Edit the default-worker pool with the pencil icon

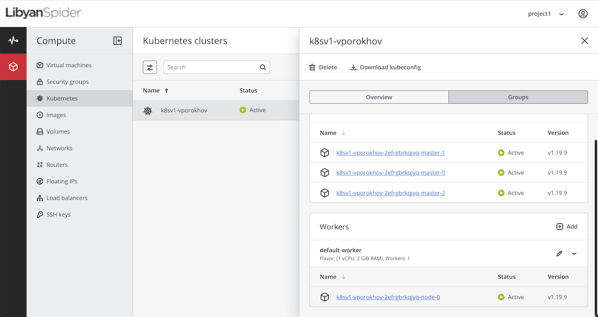pos(559,253)
